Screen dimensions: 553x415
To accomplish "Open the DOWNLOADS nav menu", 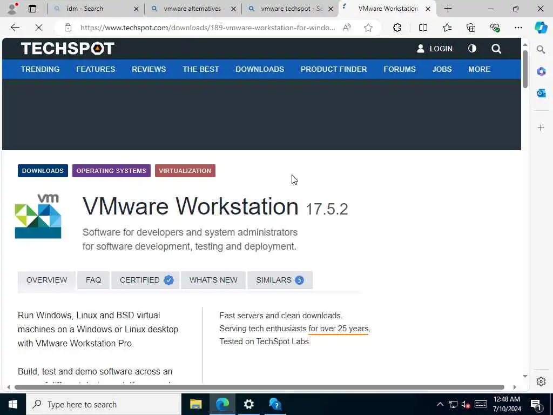I will coord(260,69).
